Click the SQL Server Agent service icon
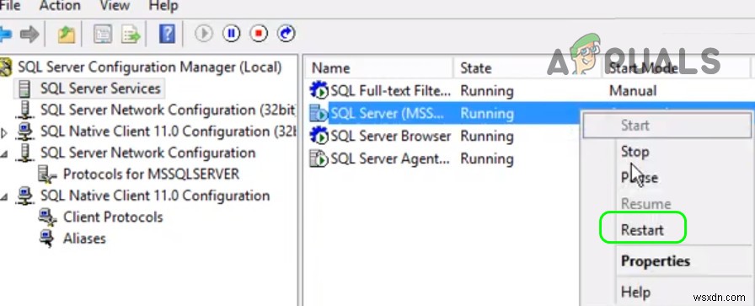 [x=319, y=158]
